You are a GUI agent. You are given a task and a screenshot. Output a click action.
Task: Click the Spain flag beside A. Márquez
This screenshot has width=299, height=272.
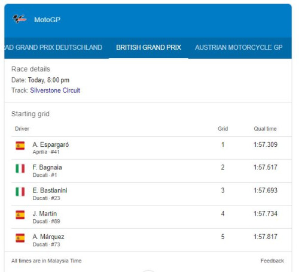point(20,238)
